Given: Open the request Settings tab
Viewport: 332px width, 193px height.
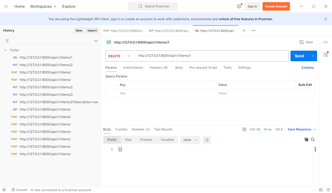Looking at the screenshot, I should (x=244, y=68).
